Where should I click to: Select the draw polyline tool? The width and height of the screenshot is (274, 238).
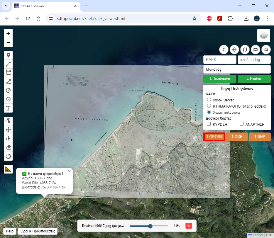[x=8, y=64]
